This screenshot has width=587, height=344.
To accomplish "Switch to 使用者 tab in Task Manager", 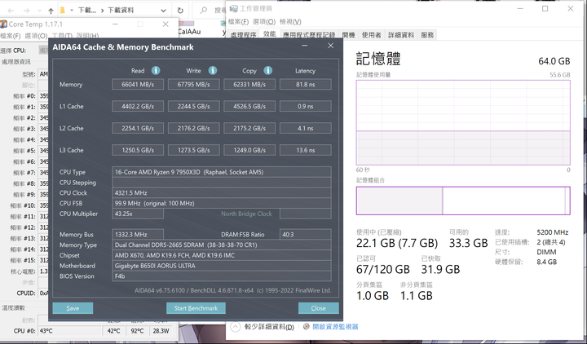I will [372, 35].
